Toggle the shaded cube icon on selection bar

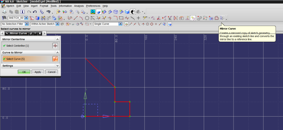(170, 24)
